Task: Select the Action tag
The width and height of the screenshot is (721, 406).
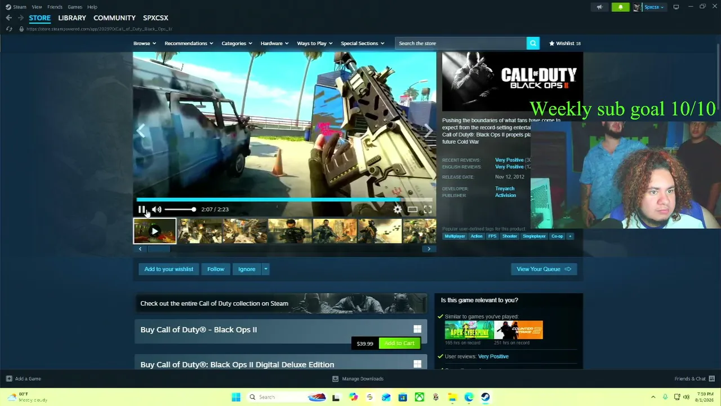Action: (x=477, y=236)
